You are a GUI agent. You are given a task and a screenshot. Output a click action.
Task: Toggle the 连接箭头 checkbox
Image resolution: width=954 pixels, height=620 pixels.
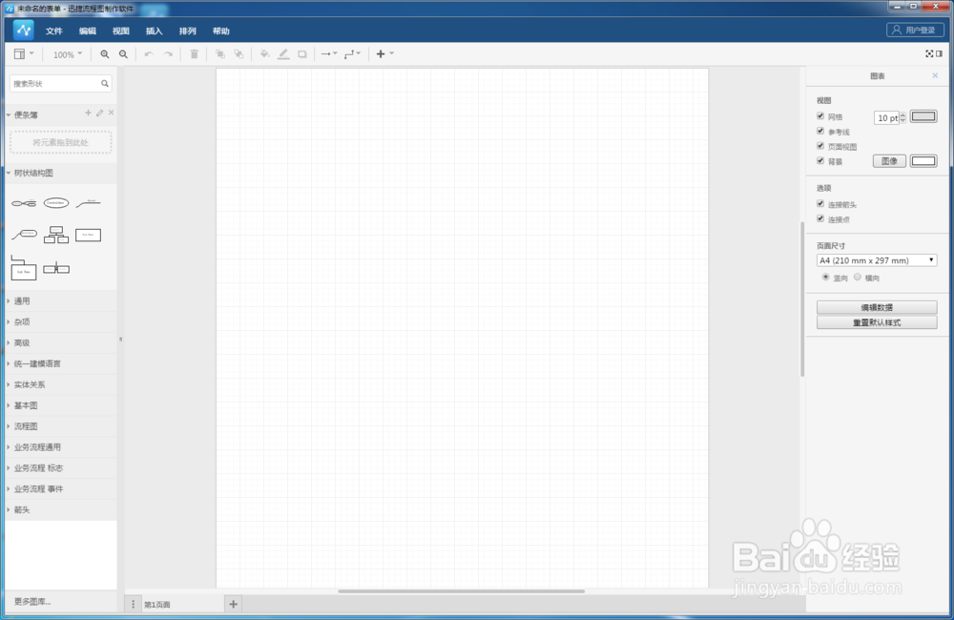(x=820, y=204)
